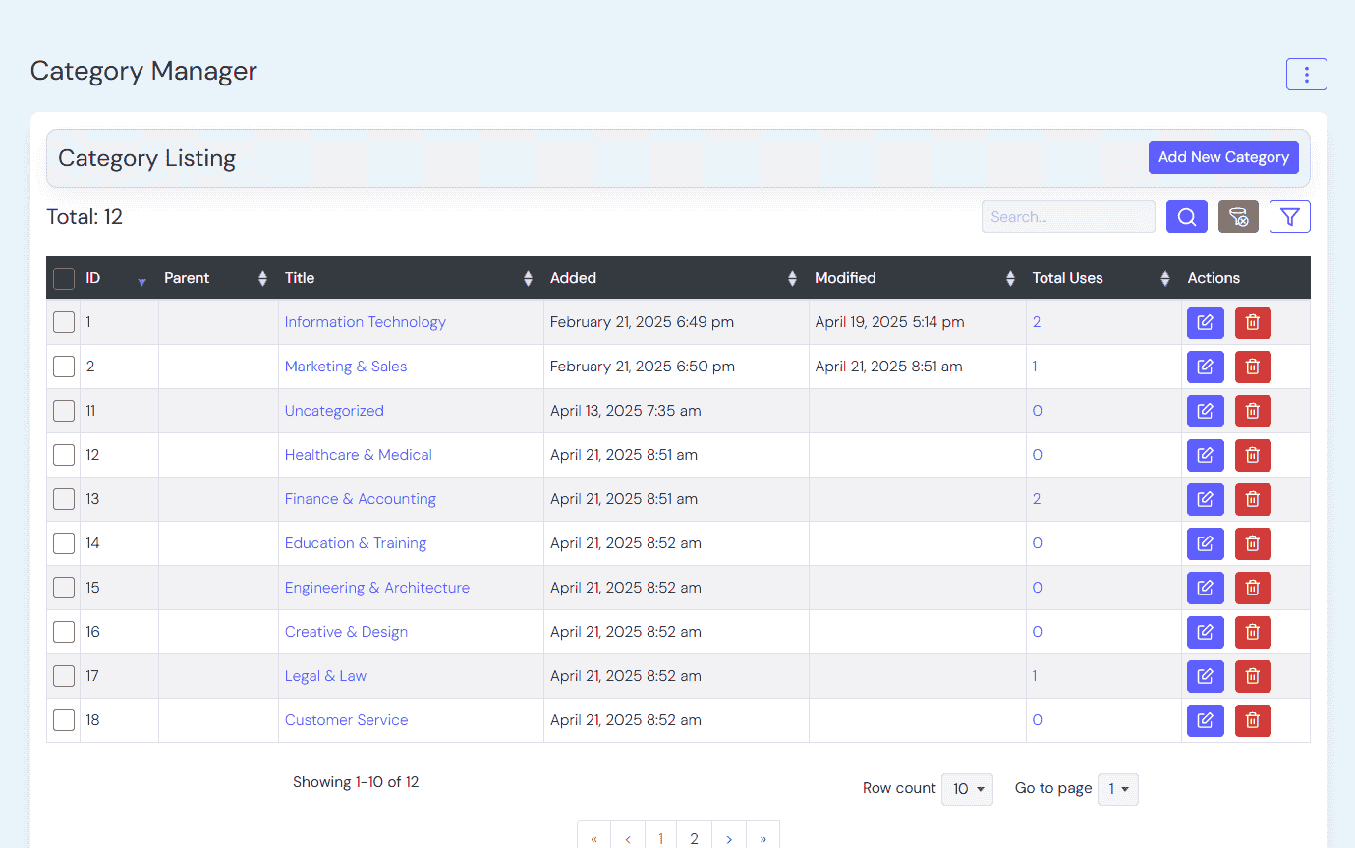Open the Finance & Accounting link
Image resolution: width=1355 pixels, height=848 pixels.
(360, 499)
